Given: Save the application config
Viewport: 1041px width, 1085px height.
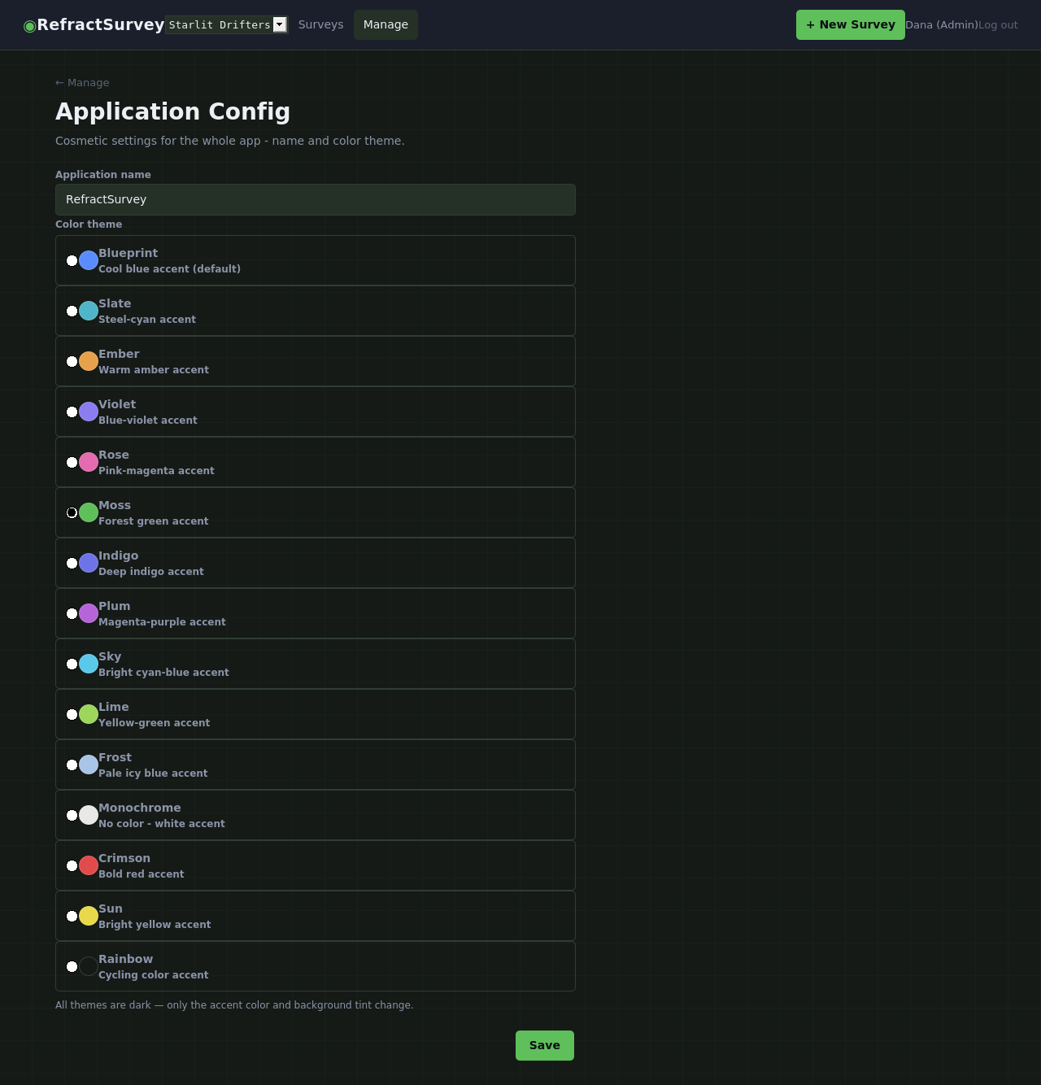Looking at the screenshot, I should tap(545, 1045).
